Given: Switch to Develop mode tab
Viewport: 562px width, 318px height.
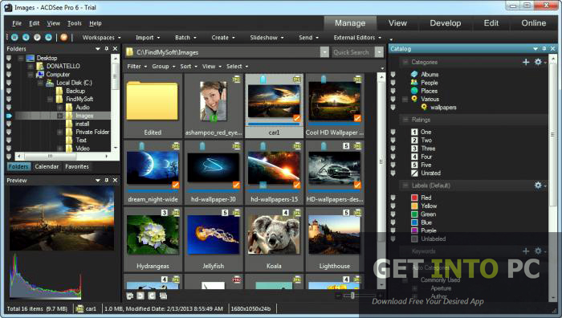Looking at the screenshot, I should [x=445, y=23].
